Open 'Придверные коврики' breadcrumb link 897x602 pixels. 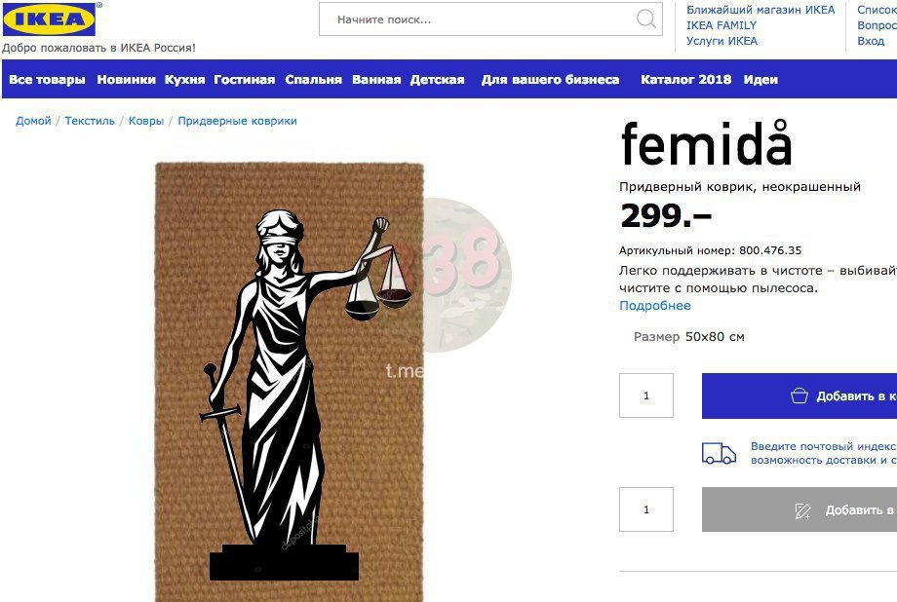(x=237, y=121)
